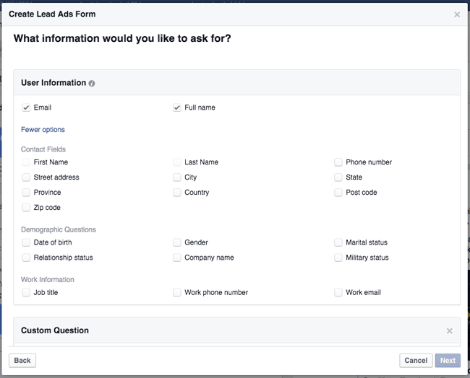This screenshot has height=378, width=470.
Task: Proceed with the Next button
Action: 448,361
